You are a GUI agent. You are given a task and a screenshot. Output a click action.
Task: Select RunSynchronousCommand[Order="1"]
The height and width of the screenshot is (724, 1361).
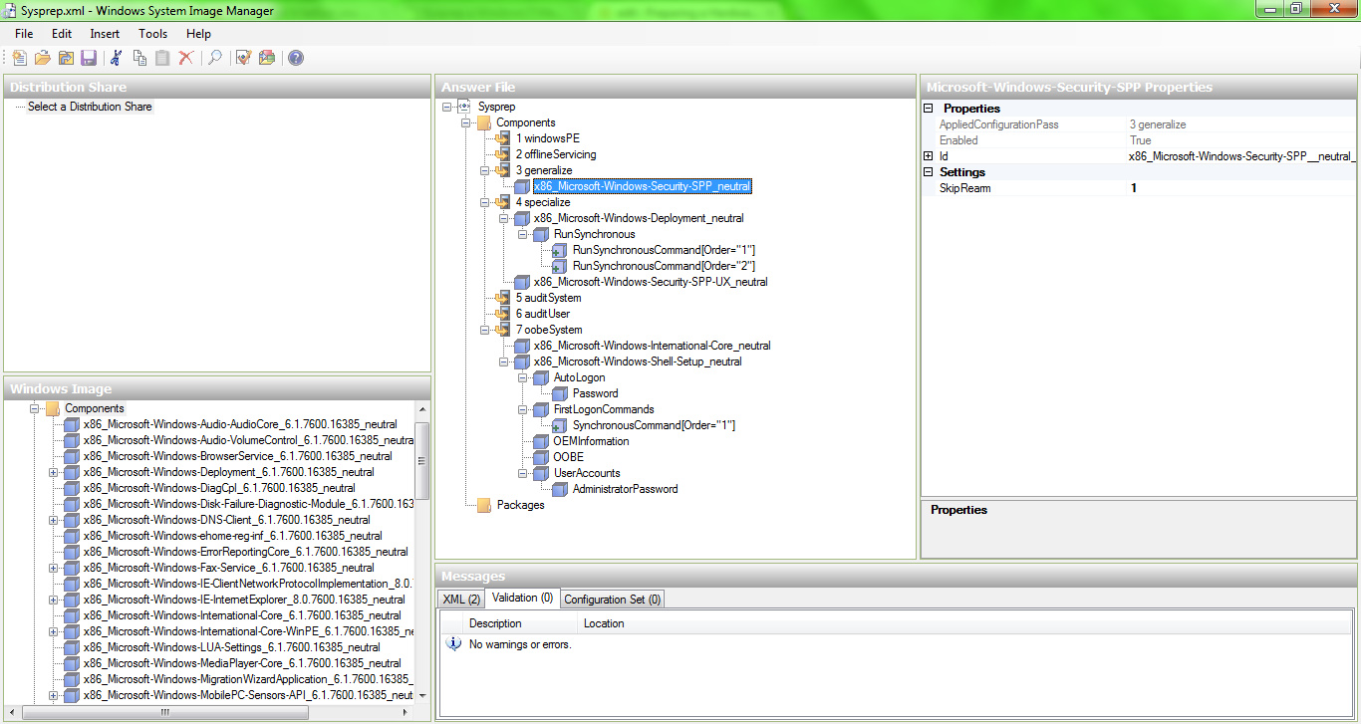(664, 250)
